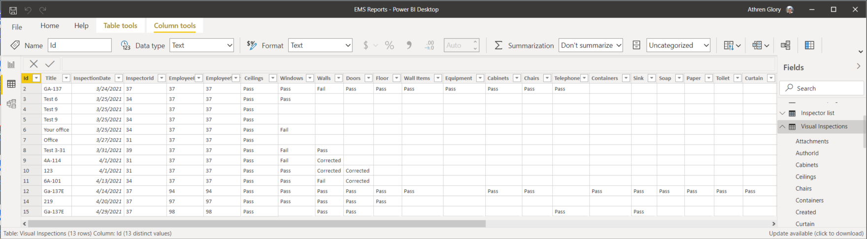Click the Data type icon

click(x=126, y=45)
